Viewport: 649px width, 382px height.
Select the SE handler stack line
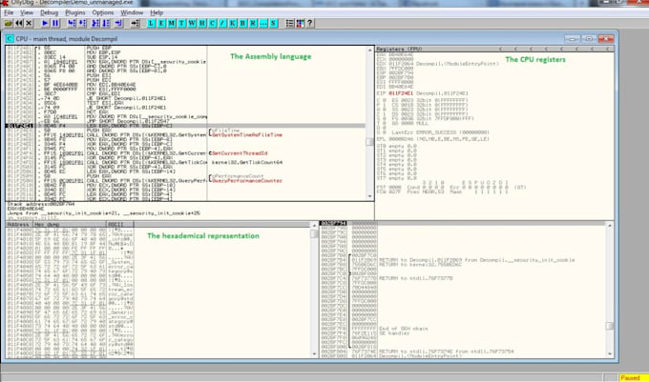[394, 333]
